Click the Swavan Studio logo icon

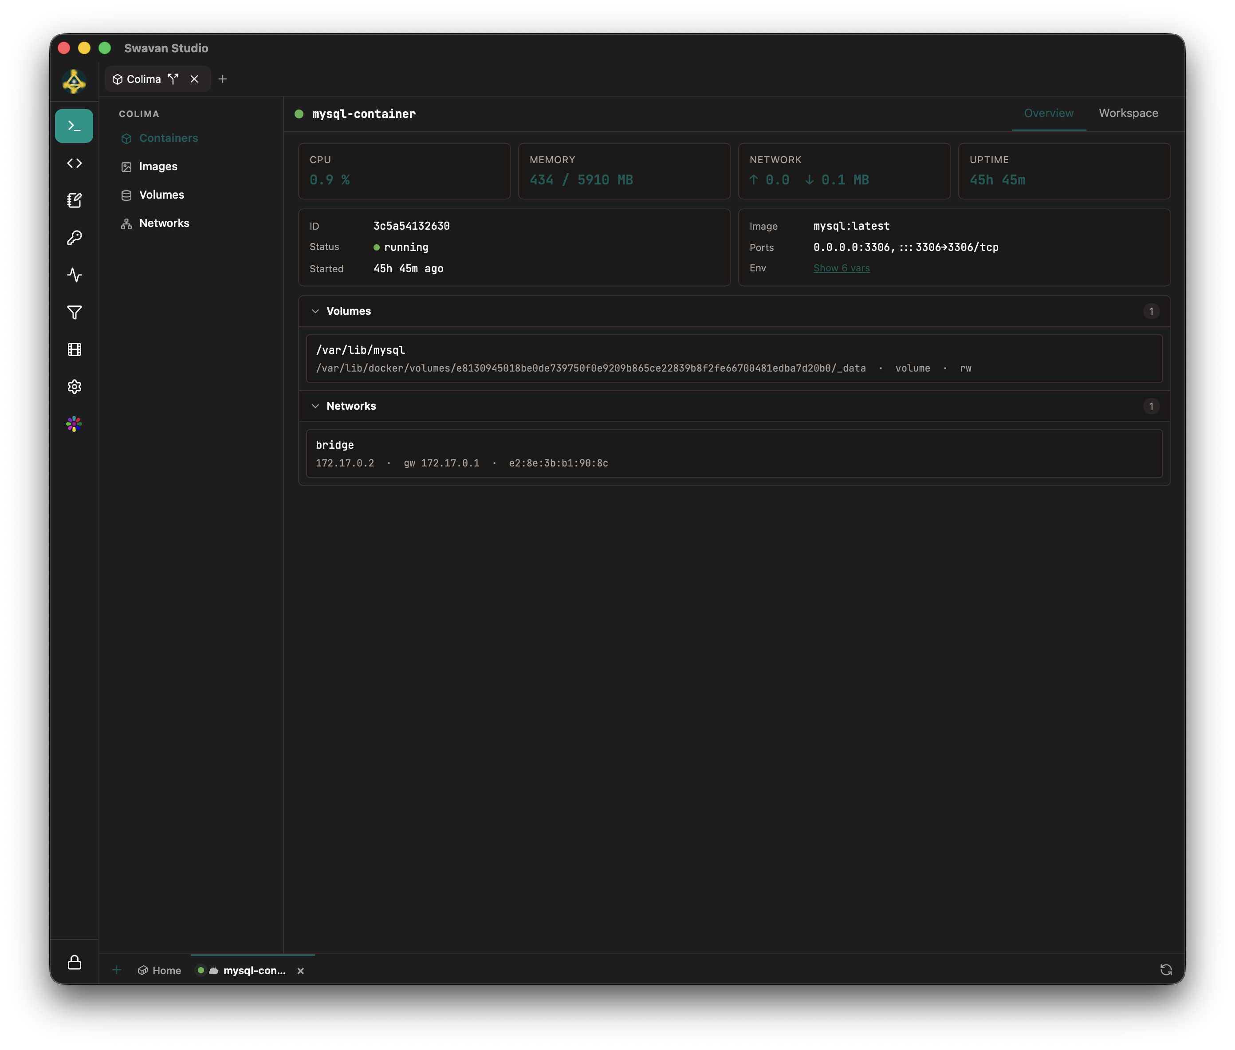pos(74,81)
